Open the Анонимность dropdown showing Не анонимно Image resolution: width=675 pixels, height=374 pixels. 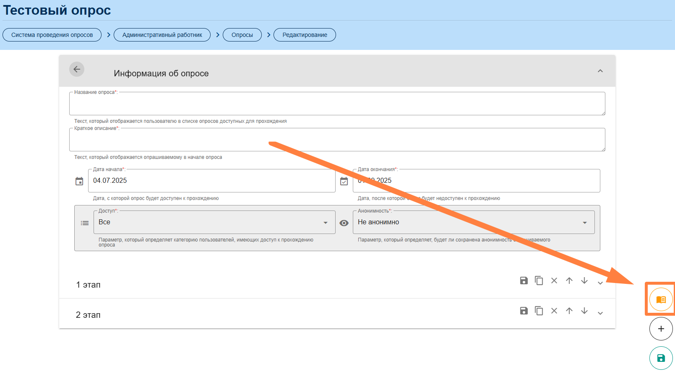tap(473, 222)
